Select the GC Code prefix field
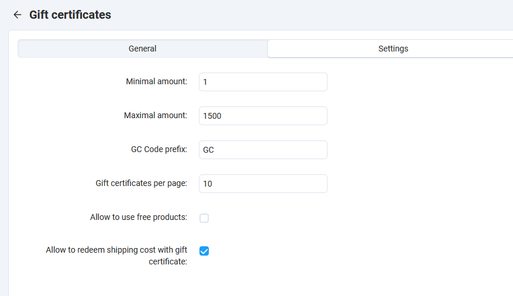The image size is (513, 296). click(x=263, y=150)
